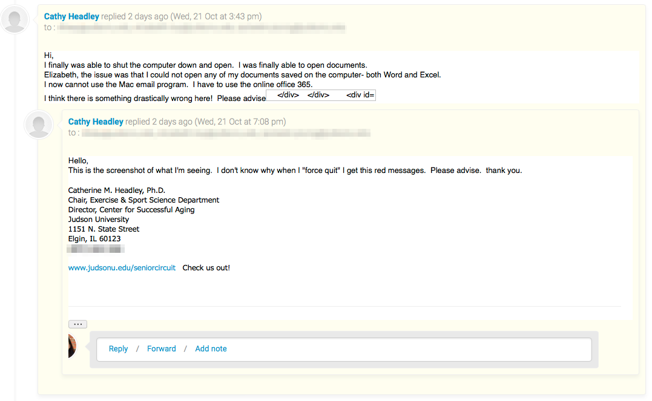Click the blurred phone number in the signature
652x401 pixels.
coord(96,249)
